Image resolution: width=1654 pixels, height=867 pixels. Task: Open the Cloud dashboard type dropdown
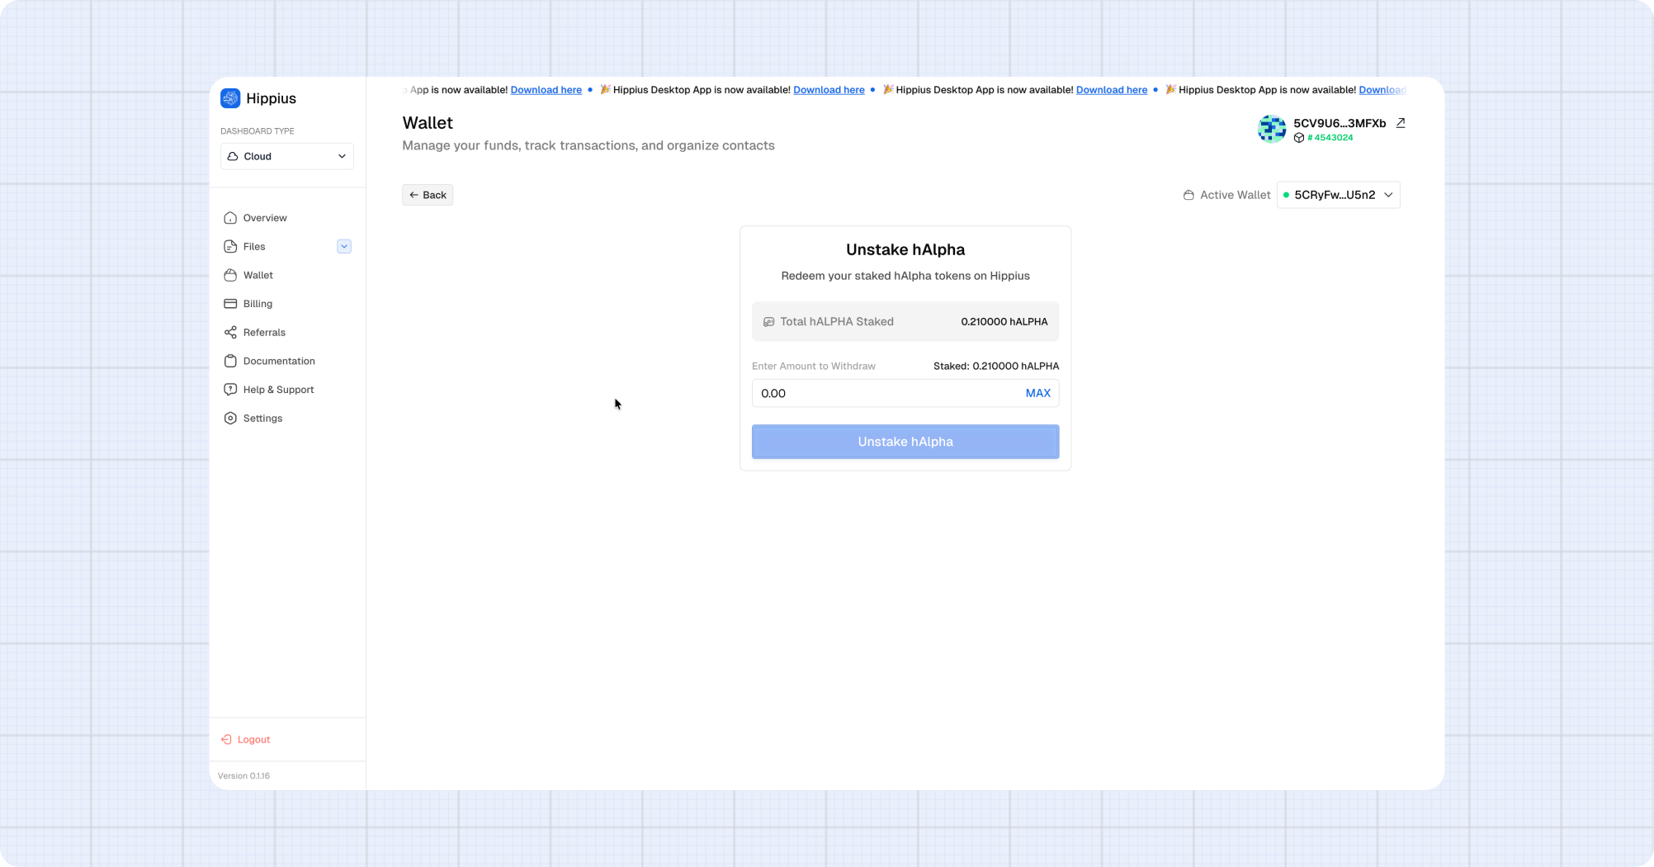coord(287,156)
